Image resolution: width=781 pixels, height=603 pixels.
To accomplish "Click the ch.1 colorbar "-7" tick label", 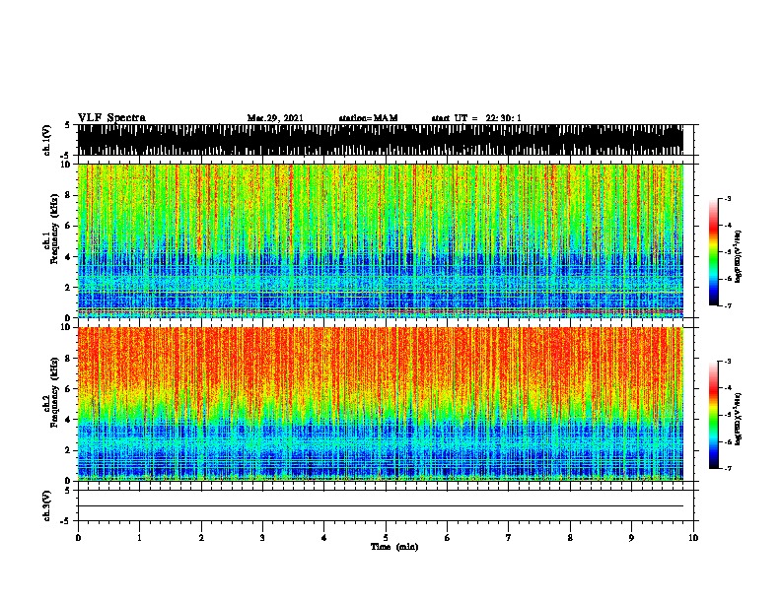I will (x=728, y=305).
